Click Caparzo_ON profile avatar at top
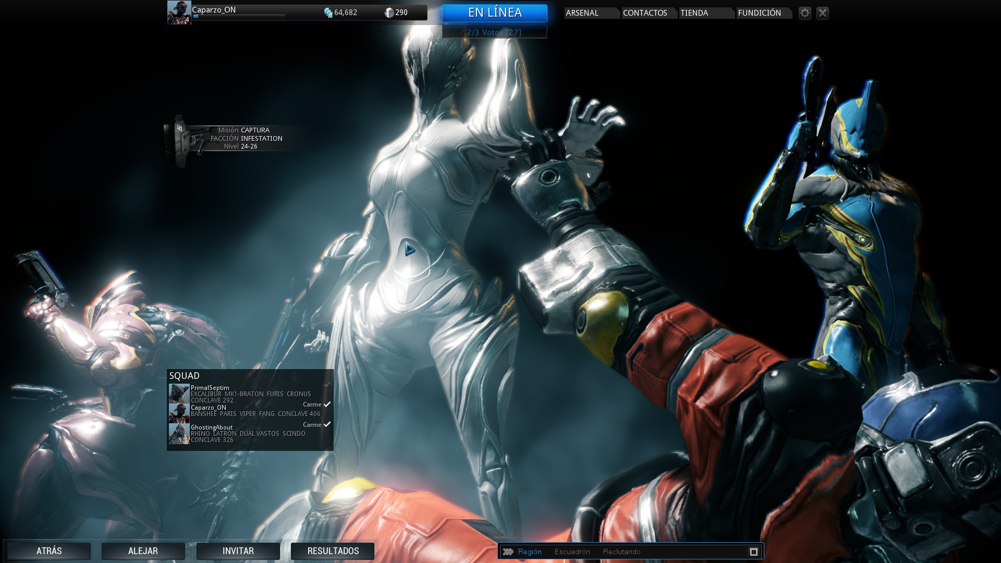 (179, 13)
